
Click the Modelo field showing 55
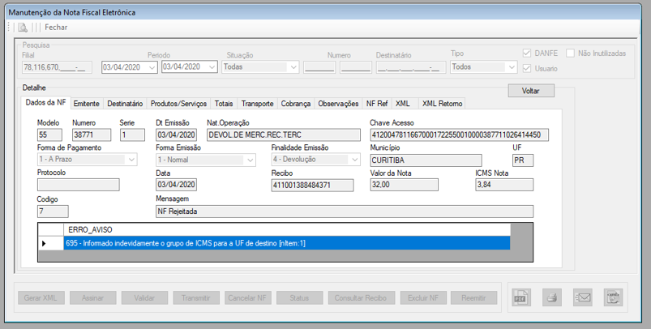[49, 135]
